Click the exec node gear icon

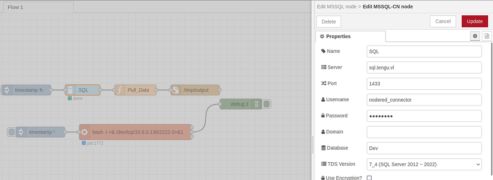84,132
